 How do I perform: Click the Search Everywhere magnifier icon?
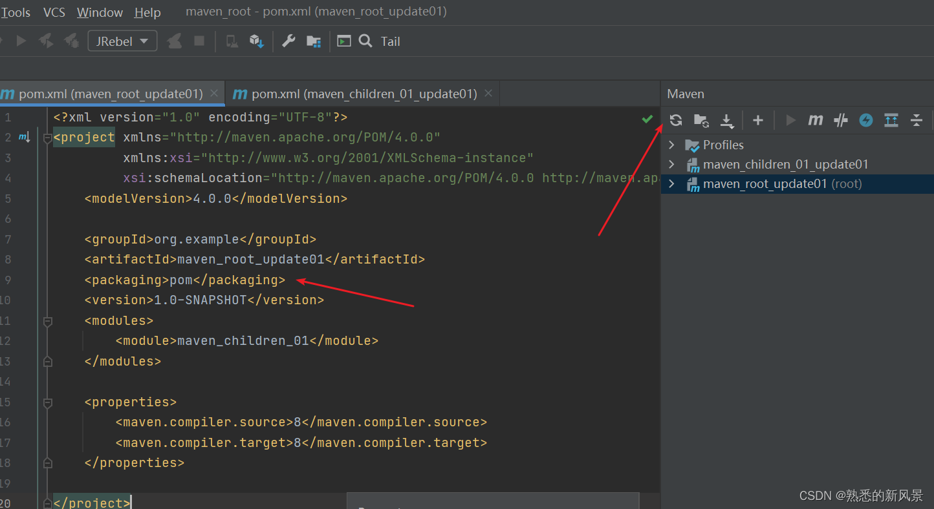click(x=365, y=41)
